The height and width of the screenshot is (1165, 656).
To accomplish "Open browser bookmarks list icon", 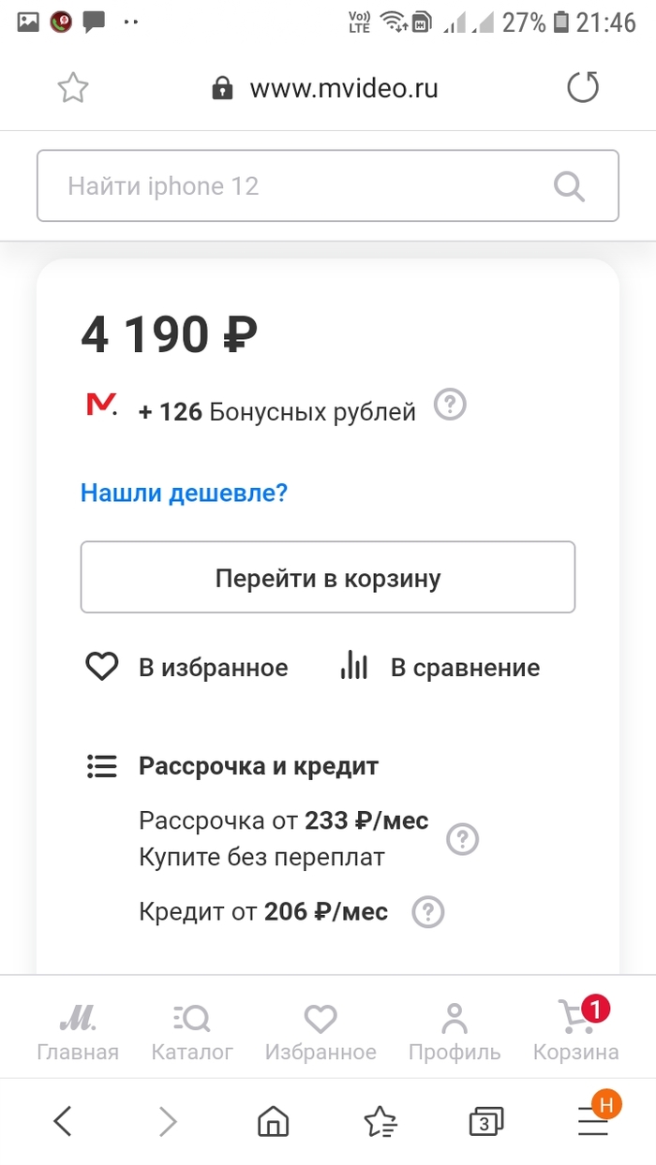I will (380, 1121).
